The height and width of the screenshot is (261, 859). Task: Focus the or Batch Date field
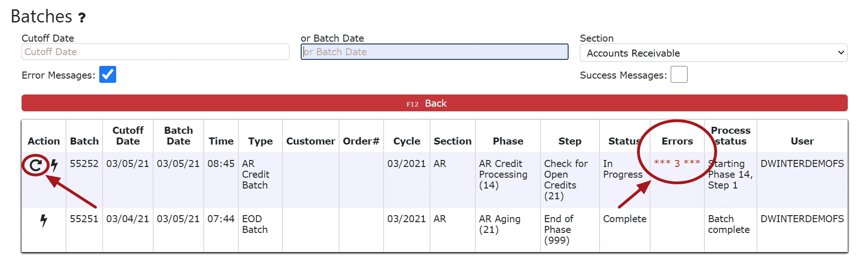pyautogui.click(x=434, y=52)
